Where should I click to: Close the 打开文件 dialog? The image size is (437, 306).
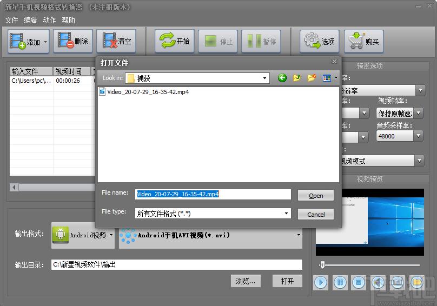[x=334, y=61]
